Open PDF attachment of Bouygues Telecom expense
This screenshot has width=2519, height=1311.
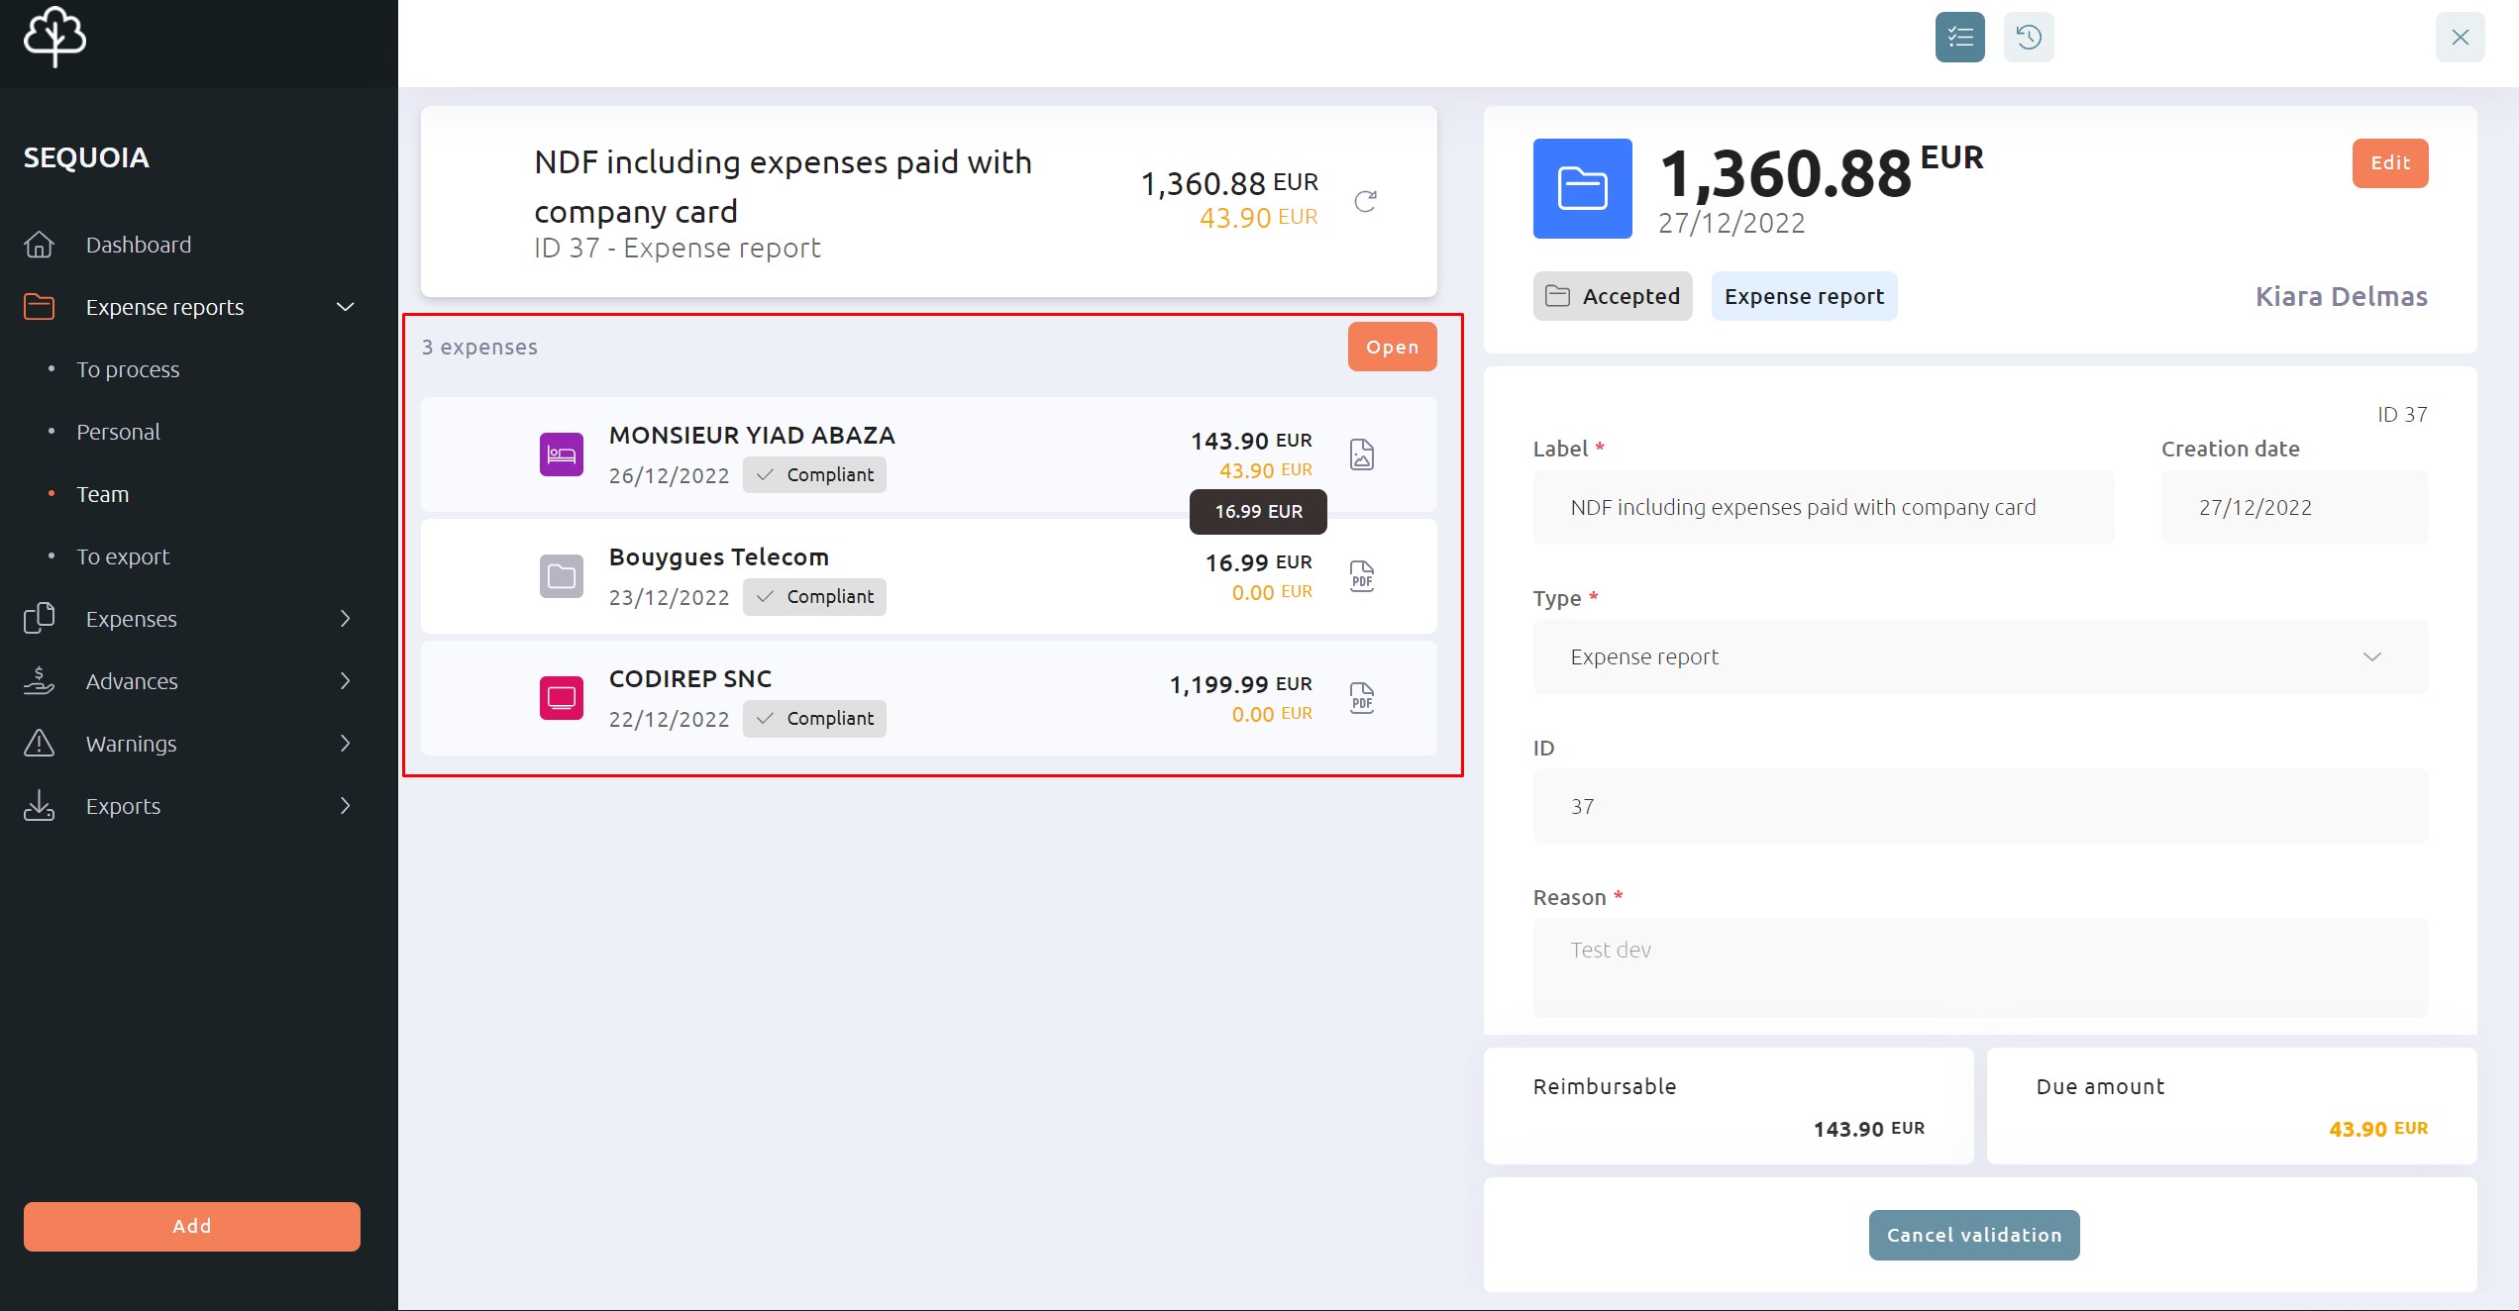tap(1362, 576)
